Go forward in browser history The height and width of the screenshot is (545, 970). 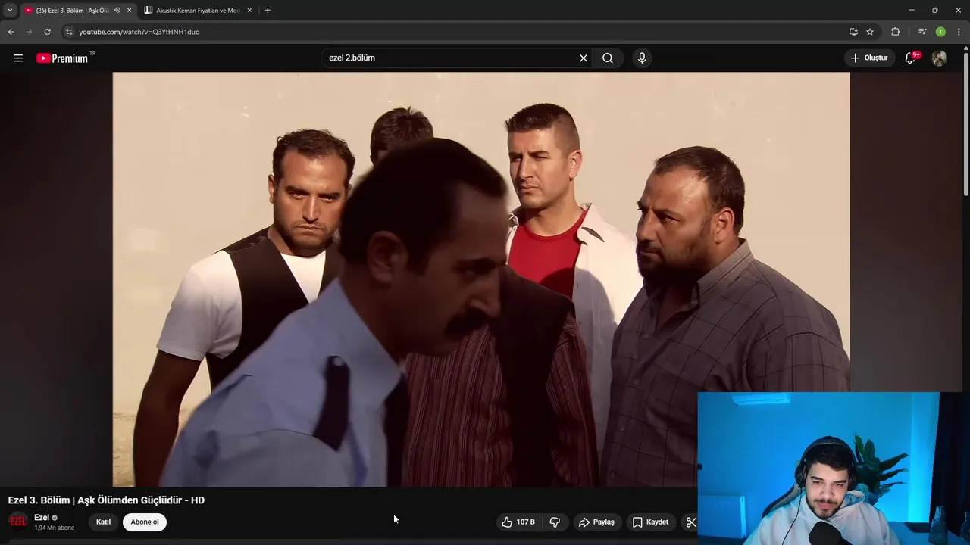(x=29, y=32)
